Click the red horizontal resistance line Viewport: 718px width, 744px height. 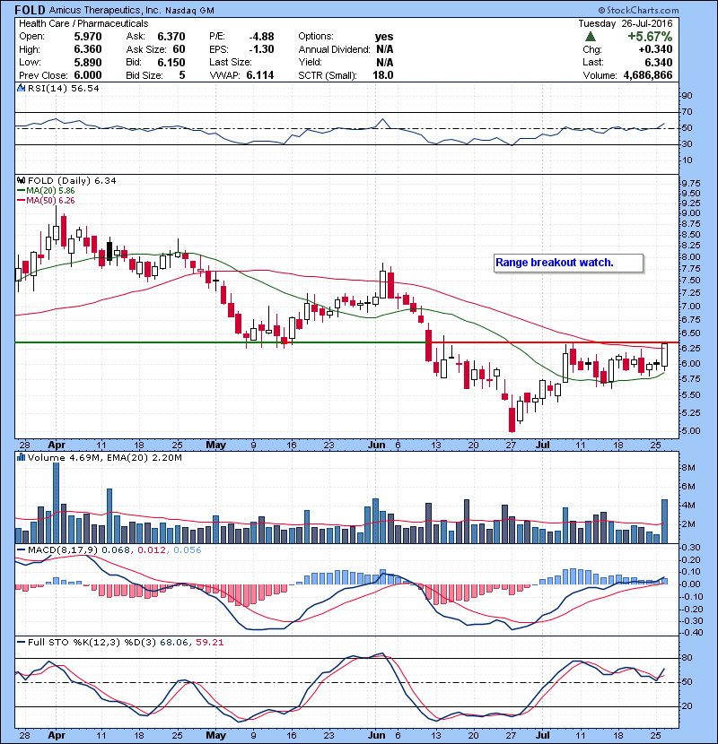552,342
